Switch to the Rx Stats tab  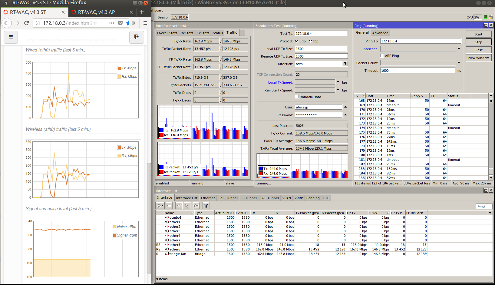click(x=187, y=33)
